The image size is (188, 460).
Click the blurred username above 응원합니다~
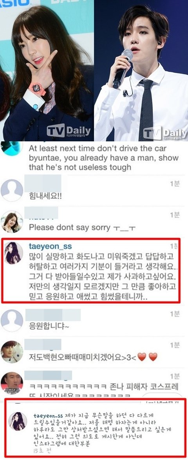52,314
